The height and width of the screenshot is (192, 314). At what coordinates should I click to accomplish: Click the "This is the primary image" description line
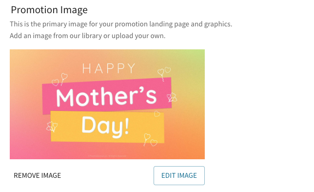[121, 24]
